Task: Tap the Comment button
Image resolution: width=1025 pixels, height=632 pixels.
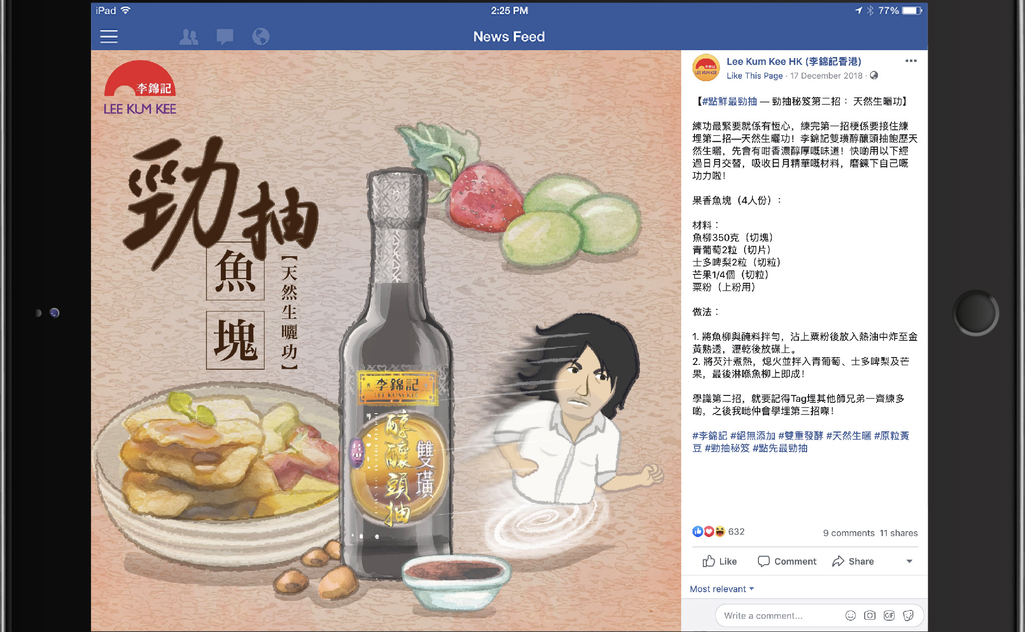Action: (787, 561)
